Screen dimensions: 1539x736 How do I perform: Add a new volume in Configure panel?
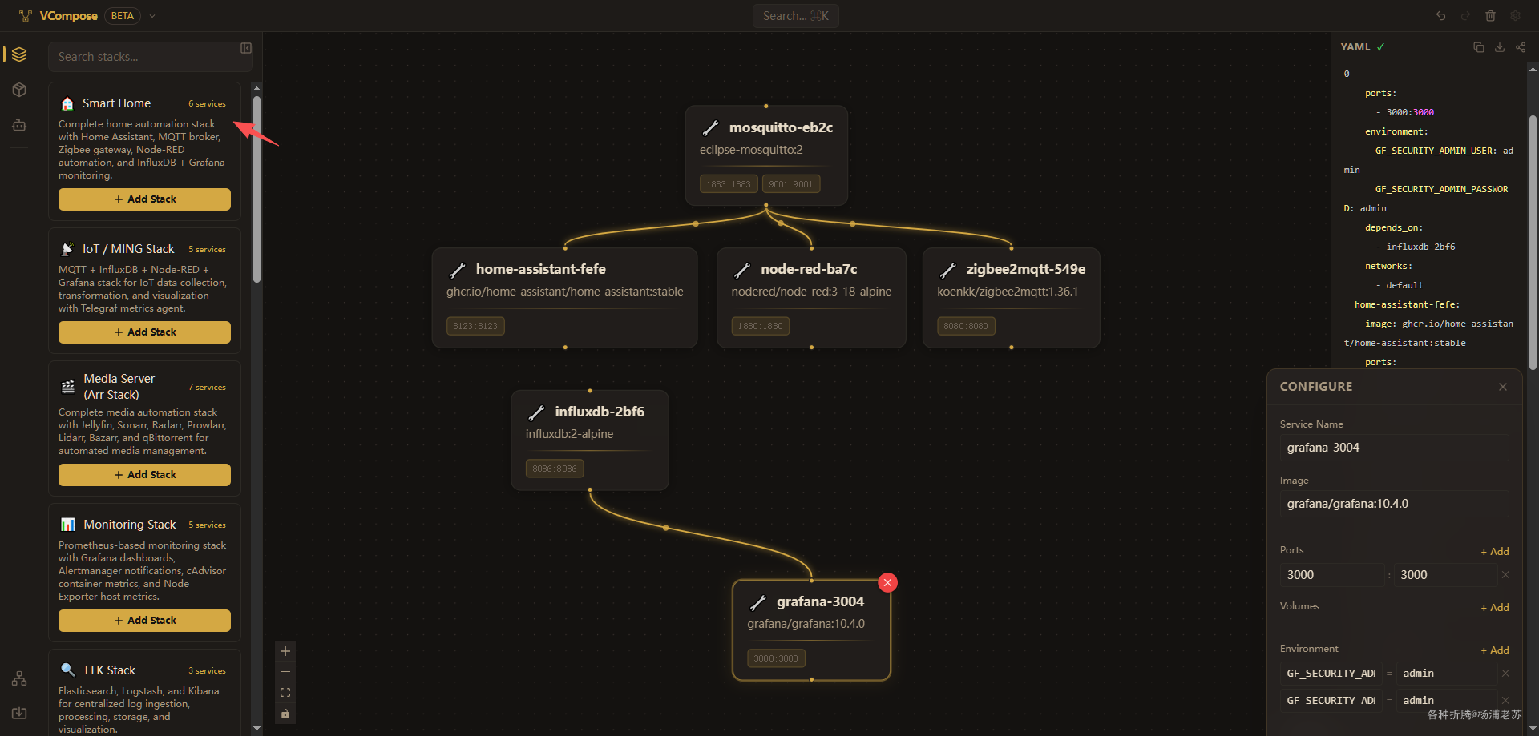tap(1495, 607)
